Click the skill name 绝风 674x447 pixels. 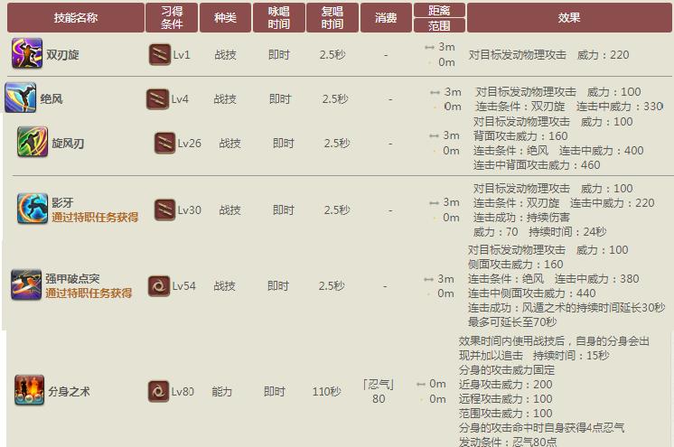51,98
